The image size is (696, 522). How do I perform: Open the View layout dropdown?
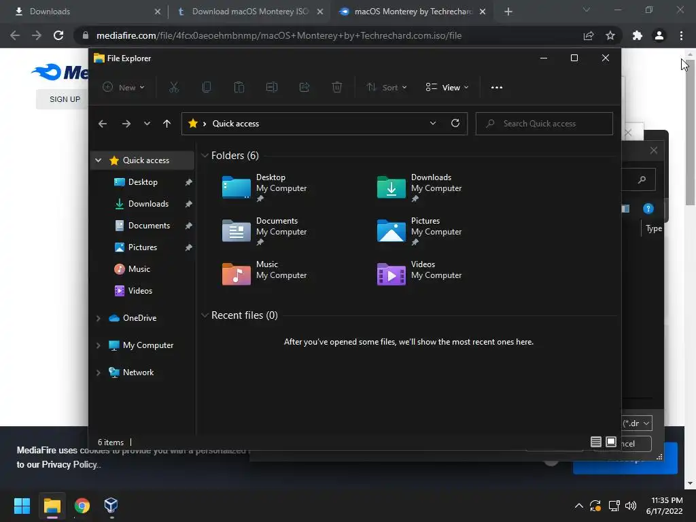pyautogui.click(x=447, y=88)
